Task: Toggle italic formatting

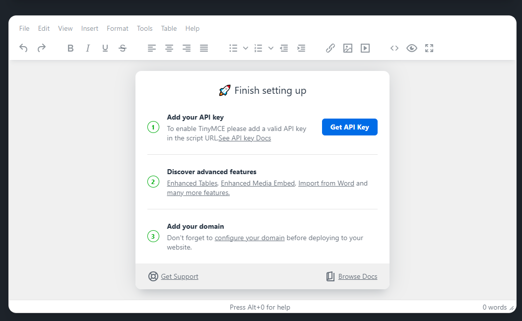Action: coord(88,48)
